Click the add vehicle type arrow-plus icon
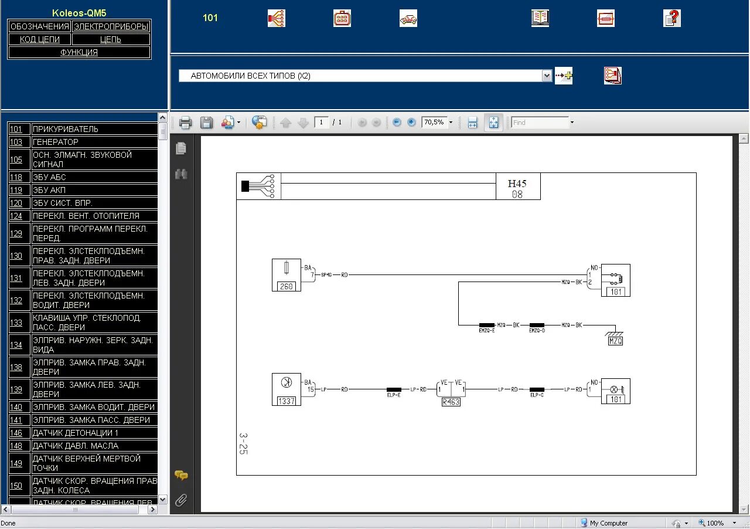 click(x=564, y=76)
